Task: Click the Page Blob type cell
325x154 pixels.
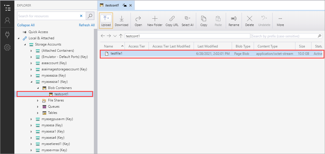Action: [x=242, y=54]
